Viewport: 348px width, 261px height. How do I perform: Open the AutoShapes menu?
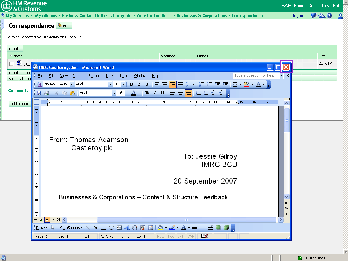pyautogui.click(x=71, y=228)
